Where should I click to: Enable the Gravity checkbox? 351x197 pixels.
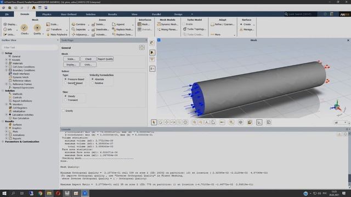tap(64, 111)
